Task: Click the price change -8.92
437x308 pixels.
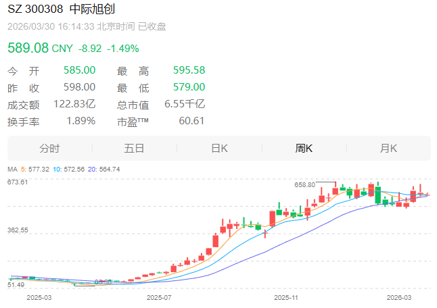Action: tap(90, 49)
